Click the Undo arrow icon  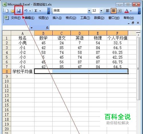click(x=26, y=11)
